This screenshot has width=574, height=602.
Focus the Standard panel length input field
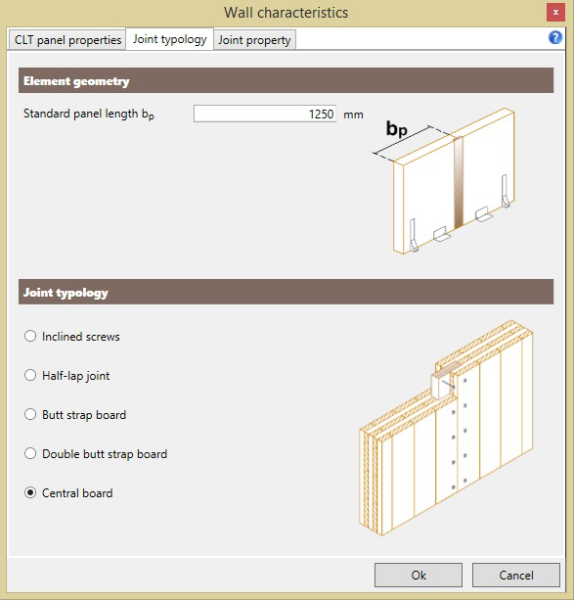[x=265, y=114]
